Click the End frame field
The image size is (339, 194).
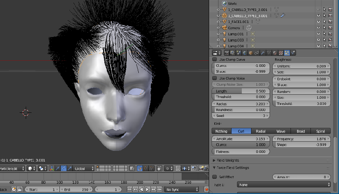point(76,190)
